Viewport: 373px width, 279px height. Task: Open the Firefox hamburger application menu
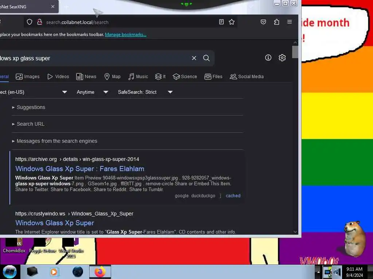click(290, 22)
